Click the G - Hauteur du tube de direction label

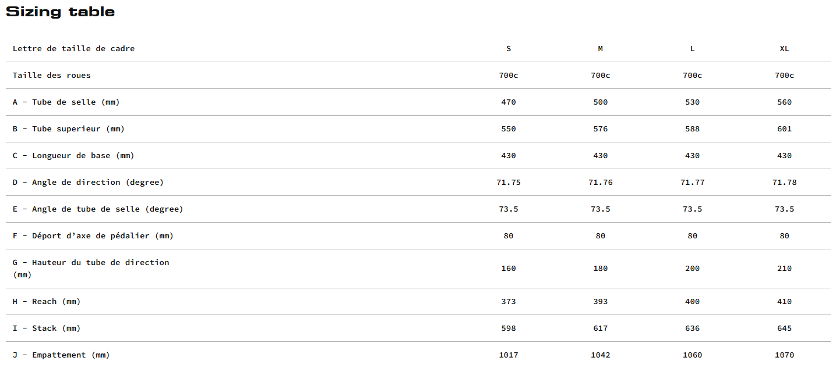pos(91,269)
